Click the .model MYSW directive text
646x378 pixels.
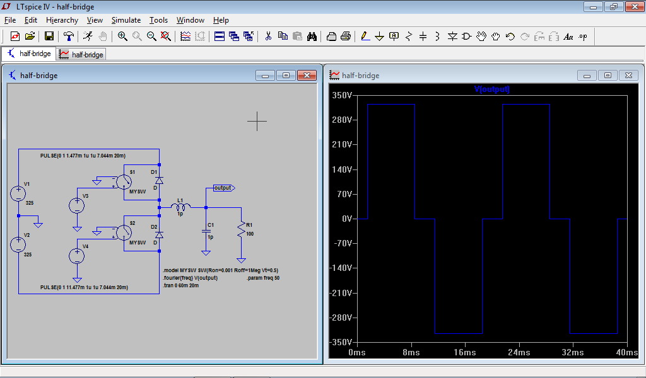point(220,270)
